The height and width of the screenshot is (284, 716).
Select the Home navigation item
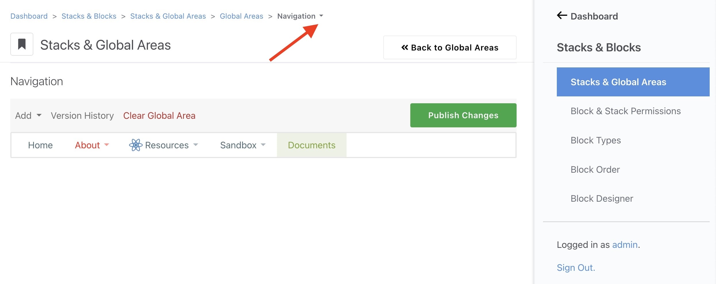click(40, 145)
